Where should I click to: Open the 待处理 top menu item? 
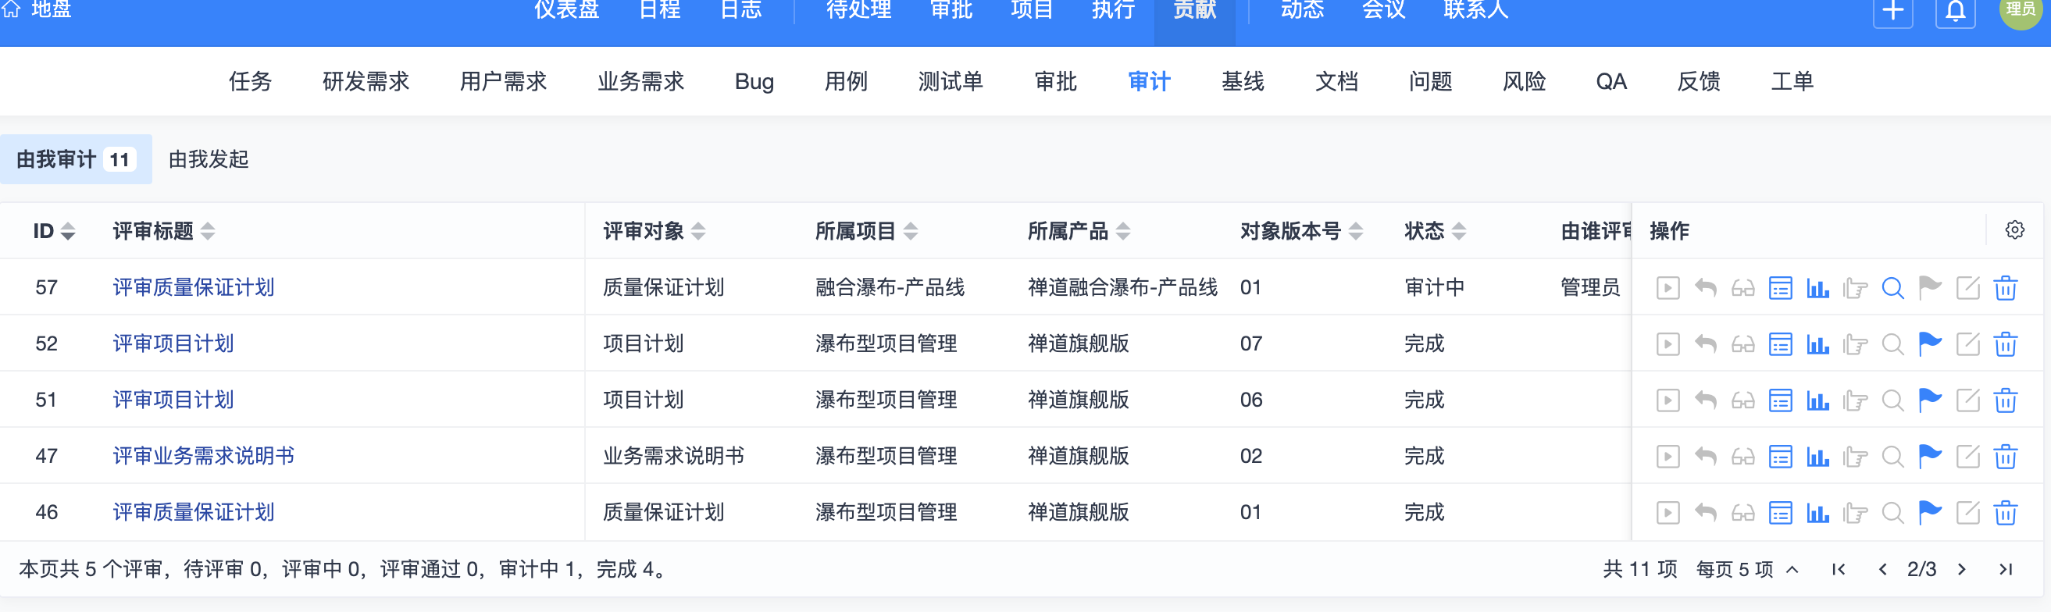click(x=858, y=9)
